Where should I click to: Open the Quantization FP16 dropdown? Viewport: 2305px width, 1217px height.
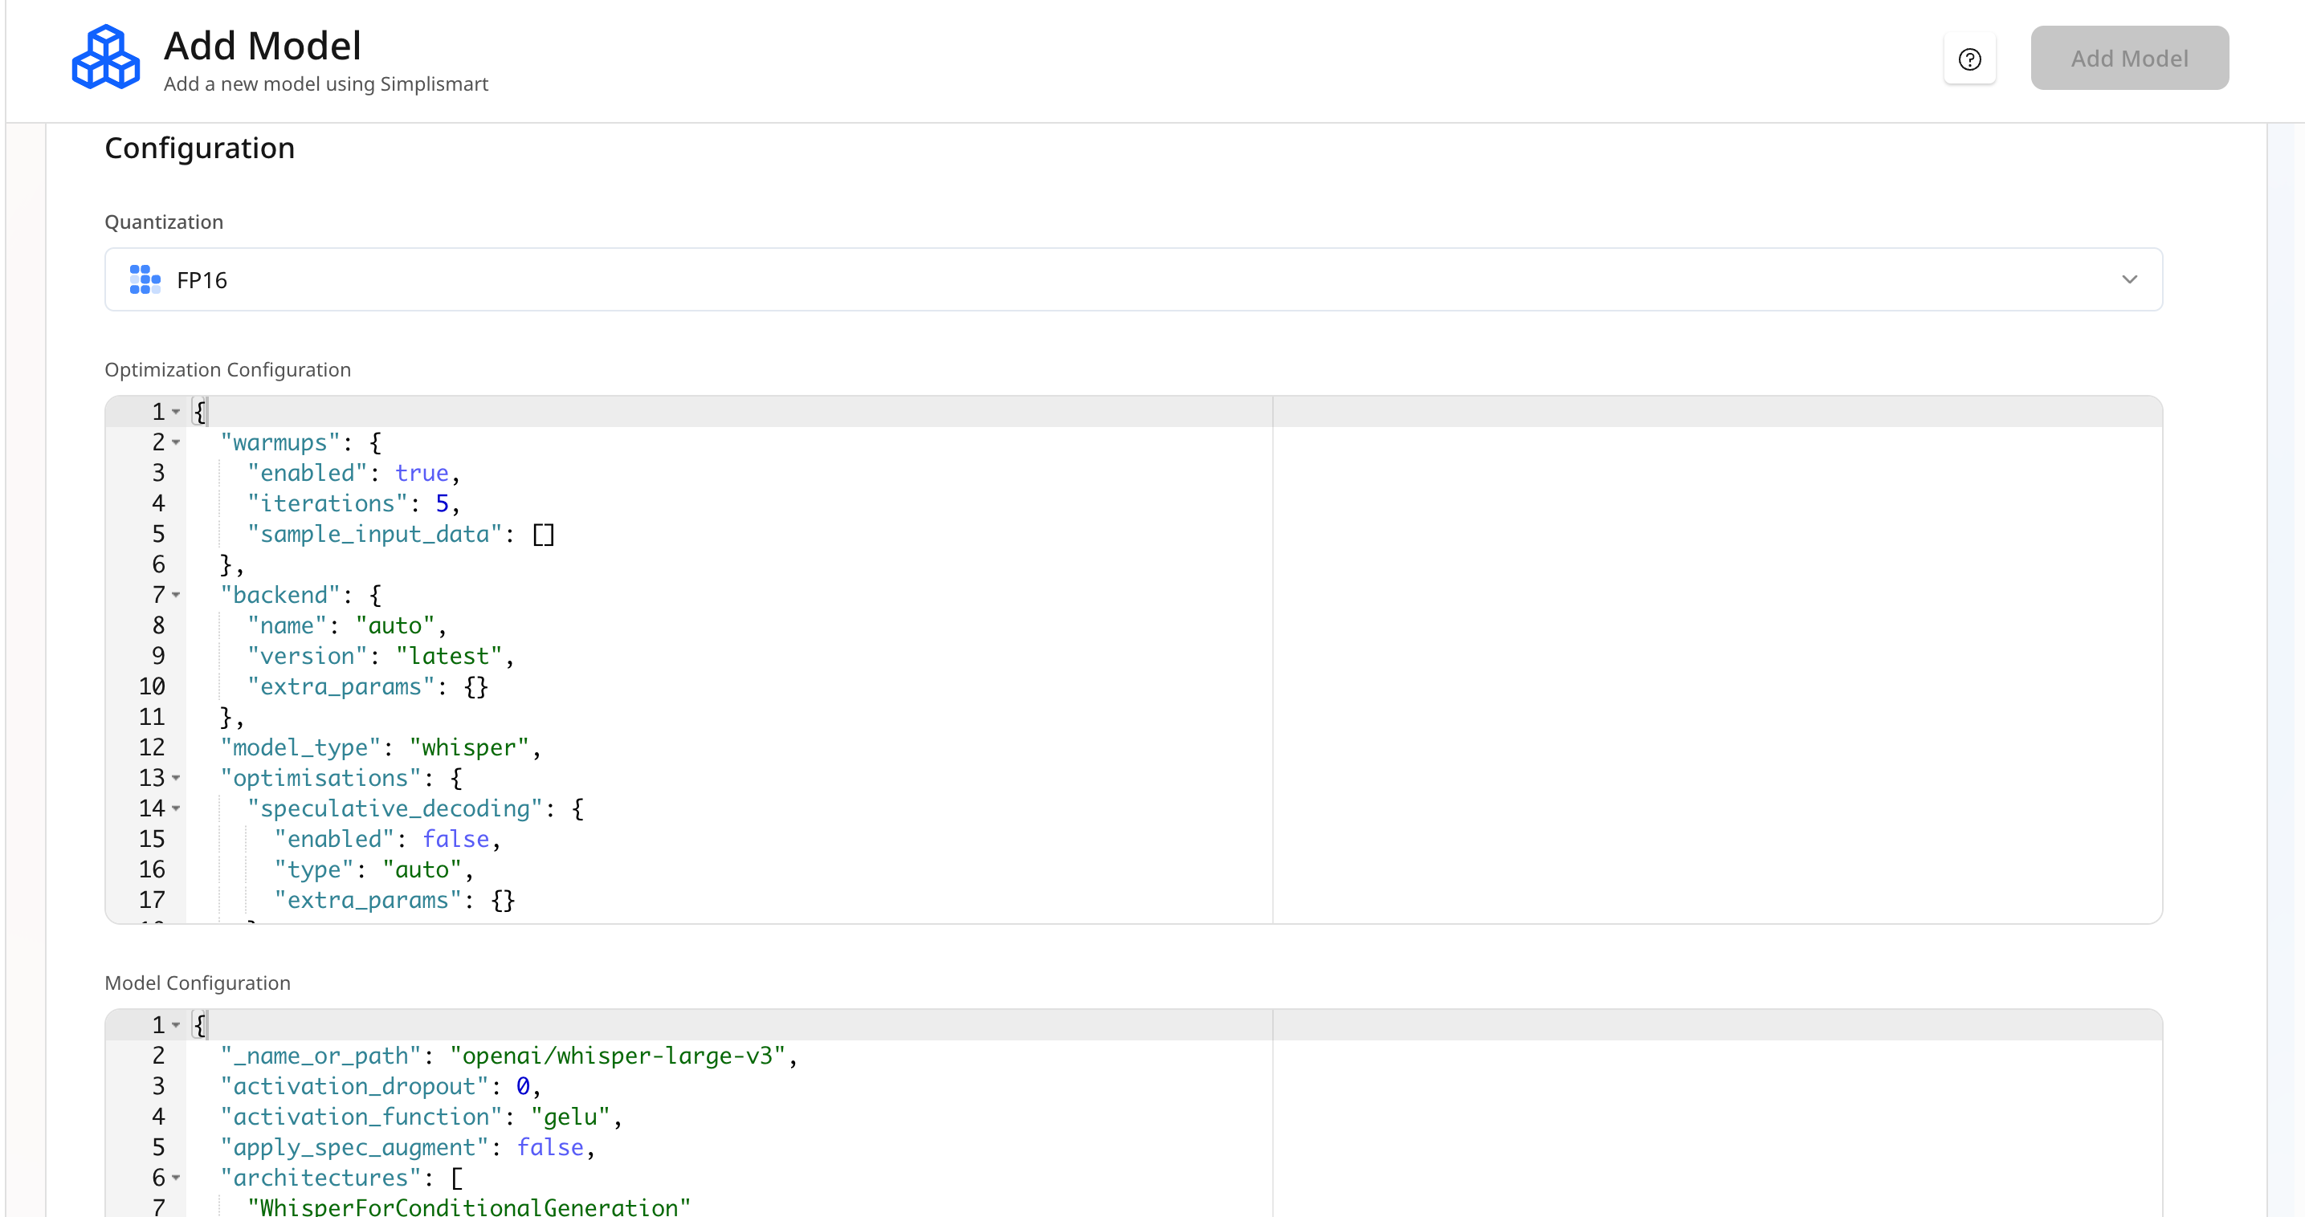pyautogui.click(x=1132, y=280)
